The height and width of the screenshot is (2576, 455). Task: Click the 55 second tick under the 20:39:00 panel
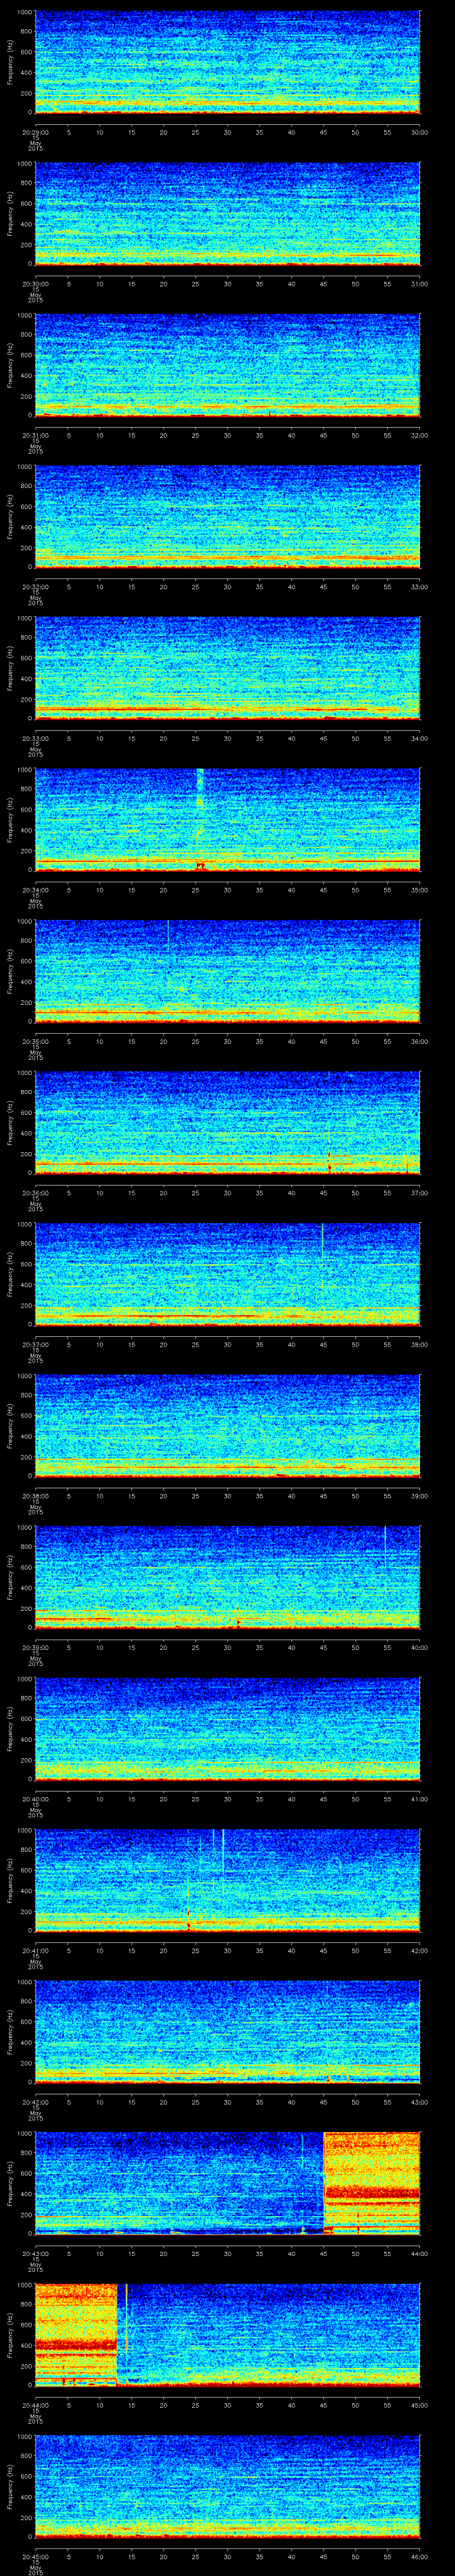387,1647
